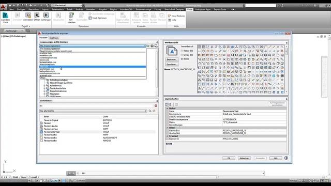This screenshot has width=331, height=186.
Task: Open the AutoCAD application menu logo
Action: pos(3,7)
